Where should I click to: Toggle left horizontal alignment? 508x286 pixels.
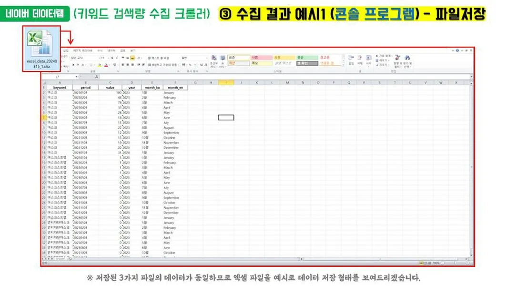tap(123, 65)
